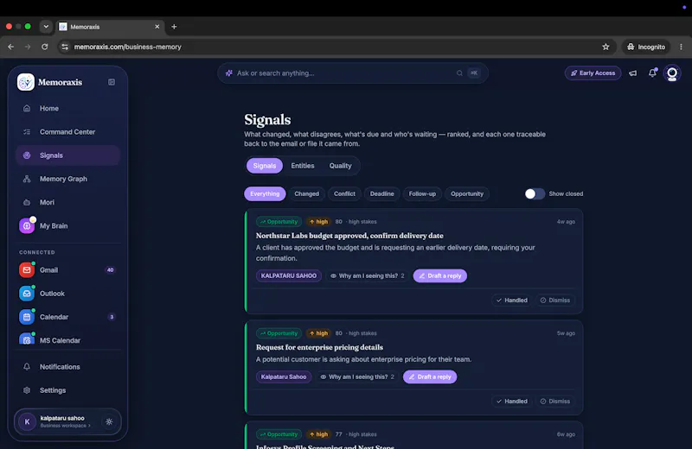The image size is (692, 449).
Task: Select the Signals tab pill
Action: pos(265,166)
